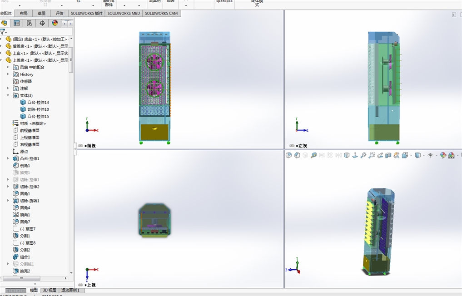Screen dimensions: 462x296
Task: Click the feature tree horizontal scrollbar thumb
Action: [21, 278]
